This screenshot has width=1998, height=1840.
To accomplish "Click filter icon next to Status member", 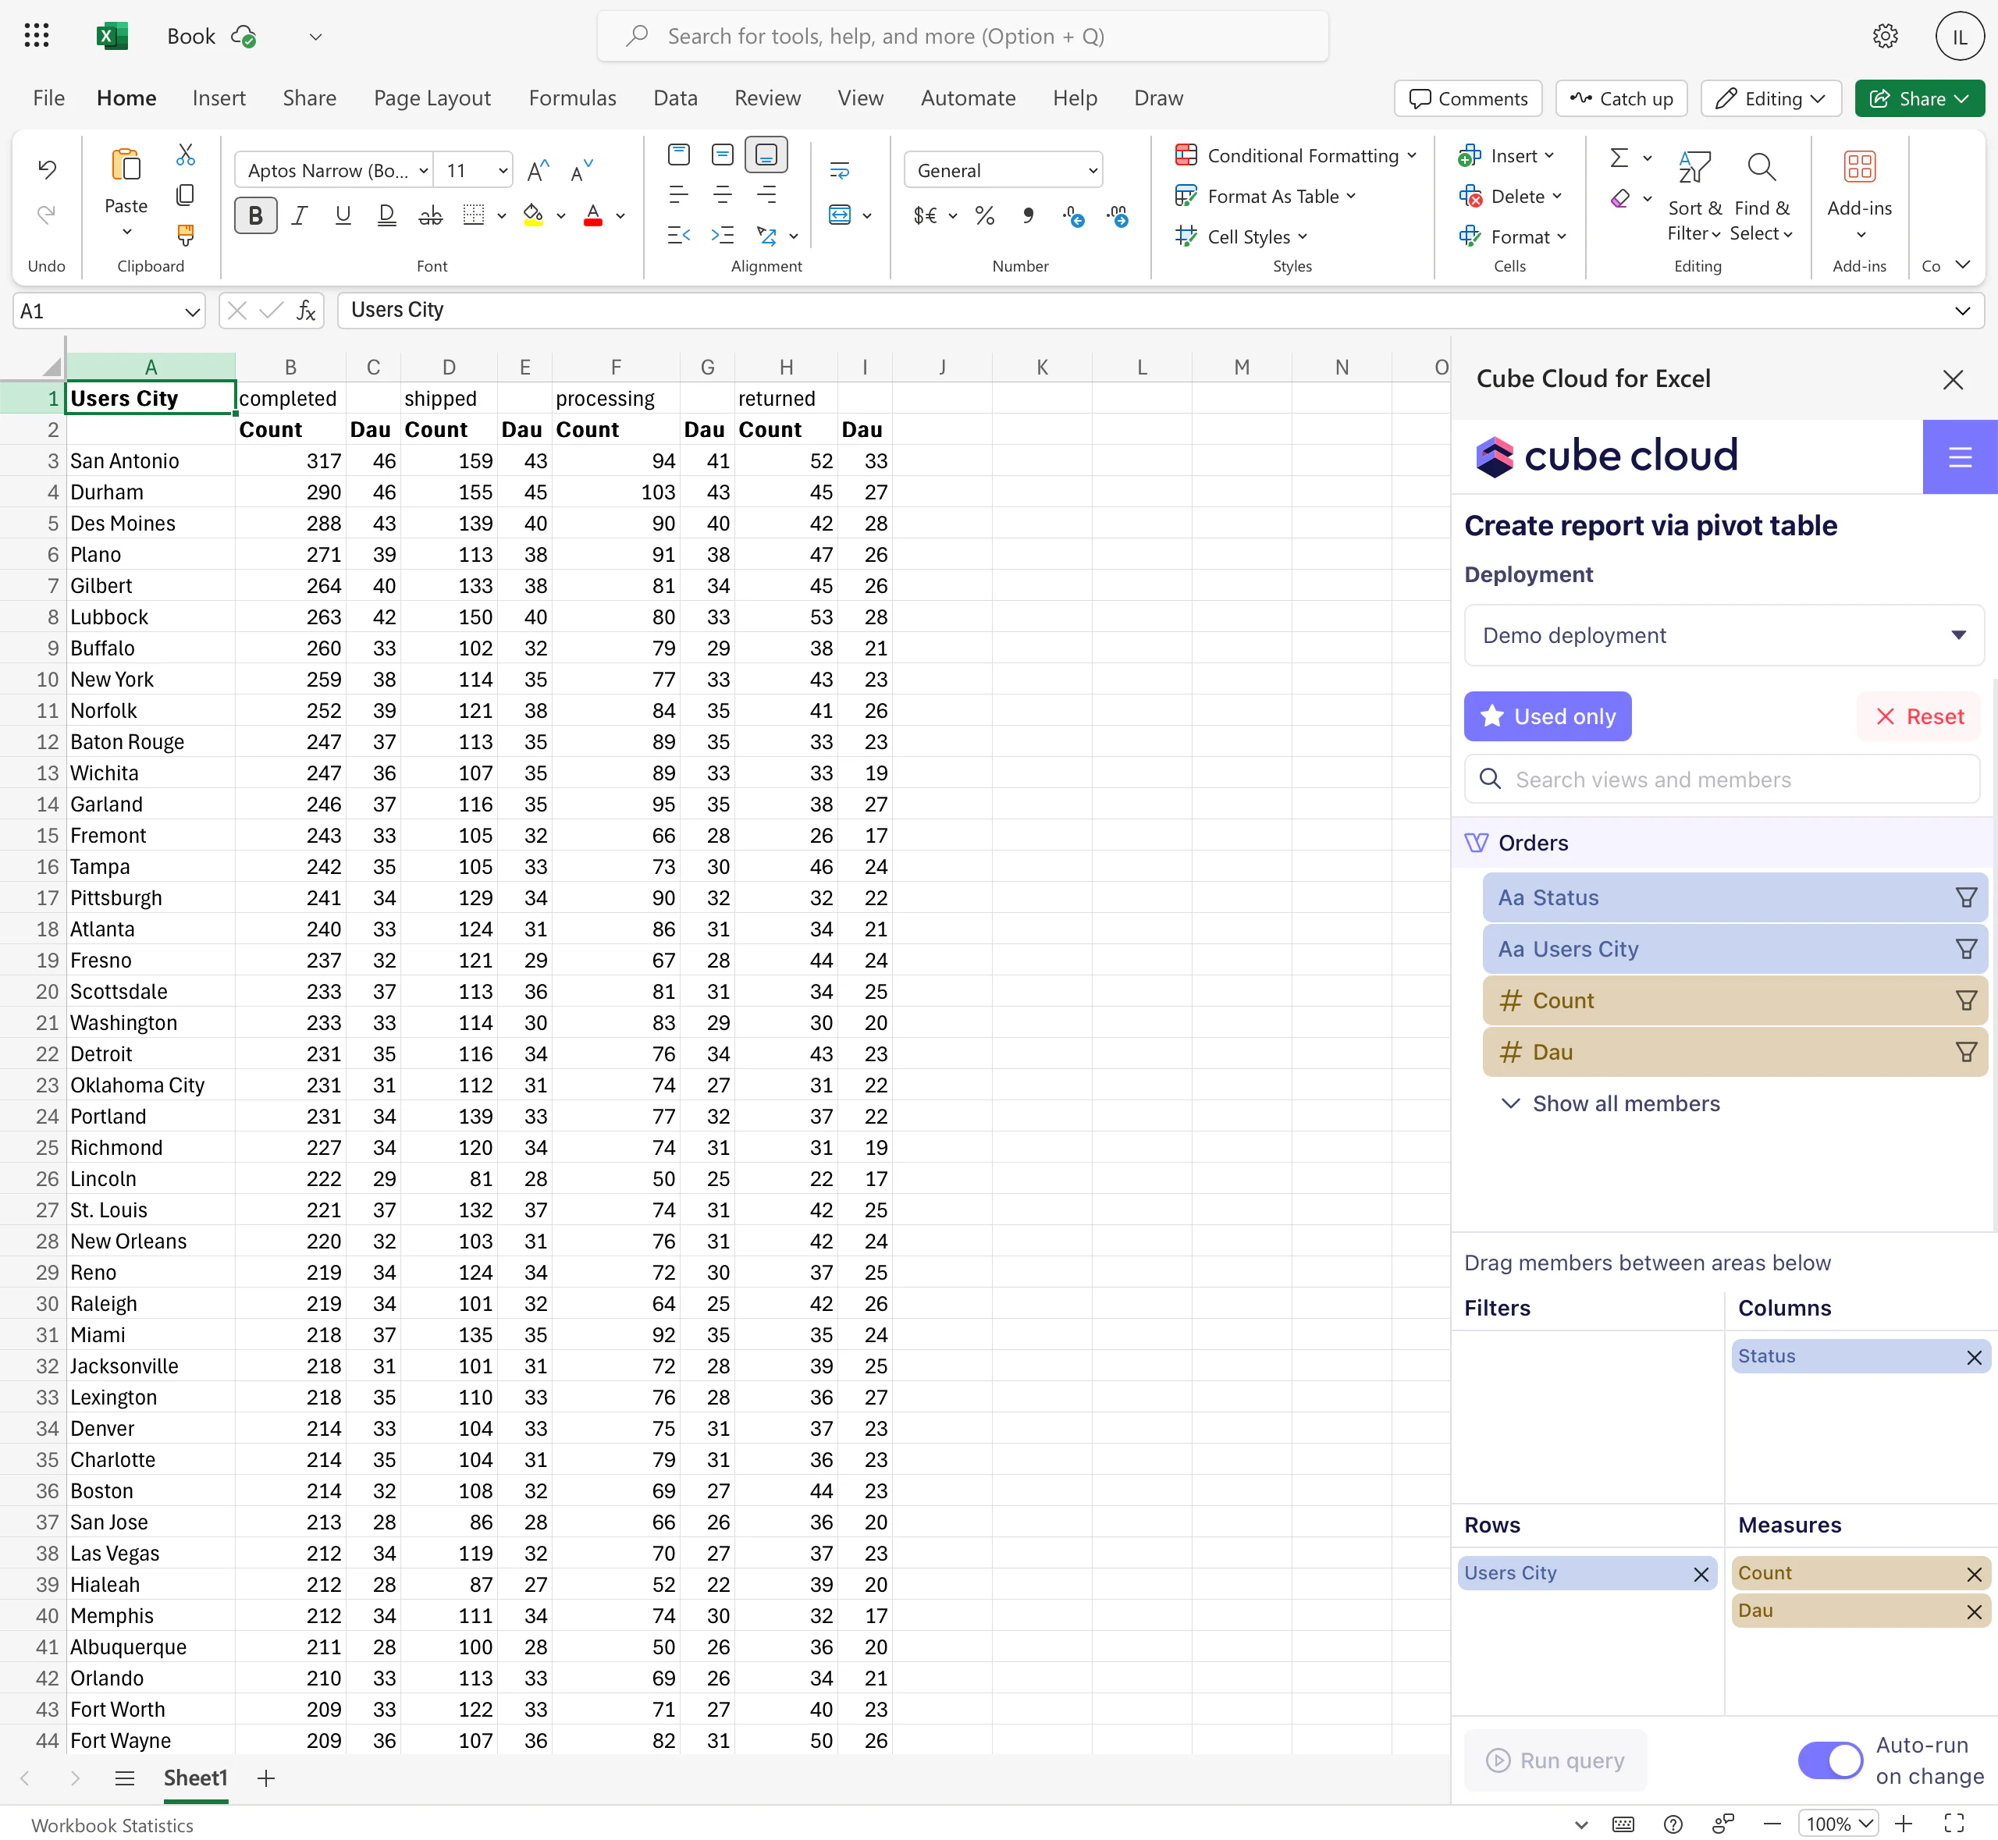I will tap(1965, 897).
